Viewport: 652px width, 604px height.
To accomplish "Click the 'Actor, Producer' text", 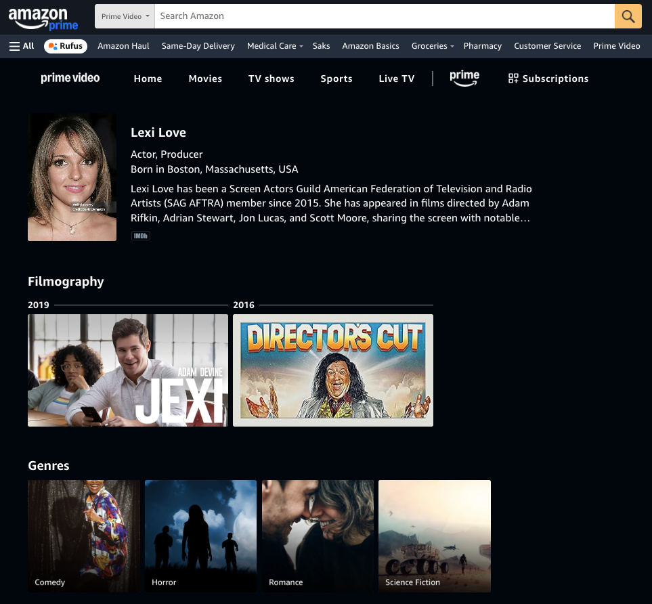I will click(167, 154).
